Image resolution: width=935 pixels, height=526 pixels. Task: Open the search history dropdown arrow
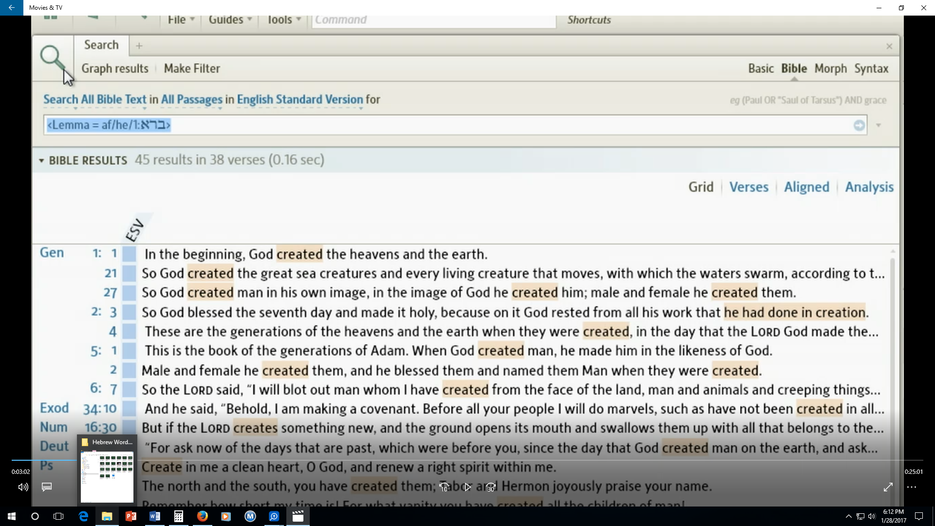[x=879, y=126]
